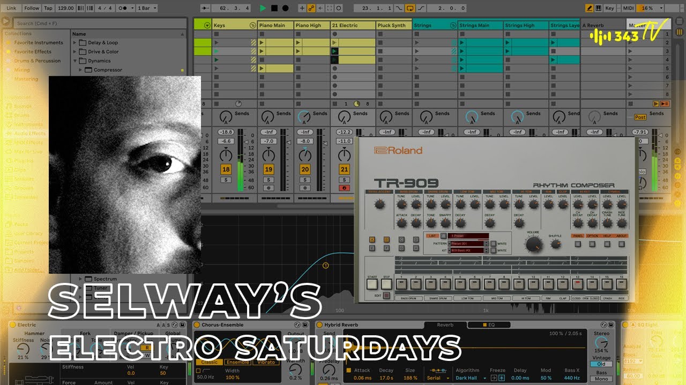The image size is (686, 385).
Task: Open the 1 Bar quantization dropdown
Action: click(146, 8)
